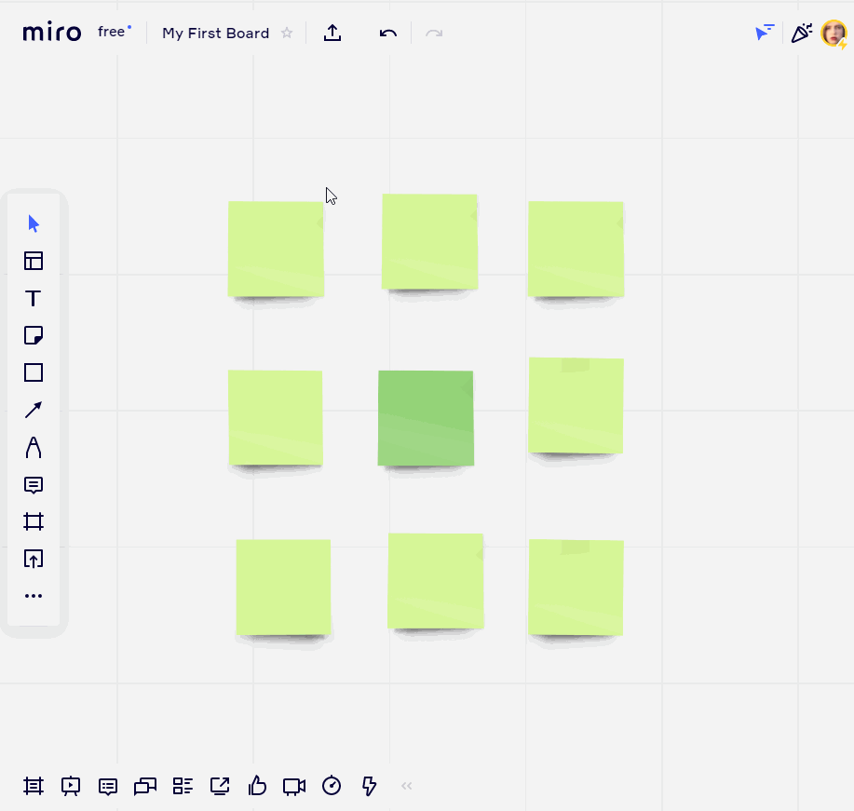Click the miro logo link
The image size is (854, 811).
coord(52,33)
